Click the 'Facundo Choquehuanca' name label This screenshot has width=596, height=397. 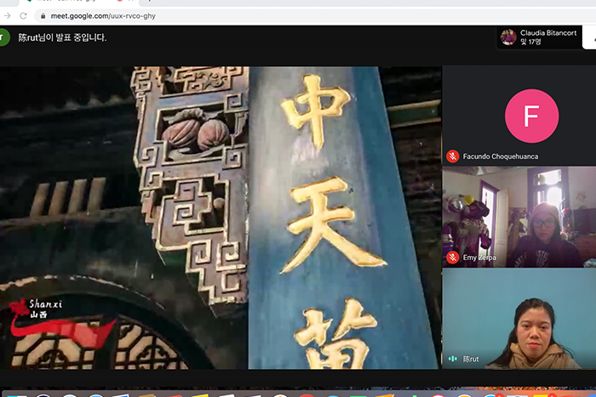pyautogui.click(x=501, y=156)
